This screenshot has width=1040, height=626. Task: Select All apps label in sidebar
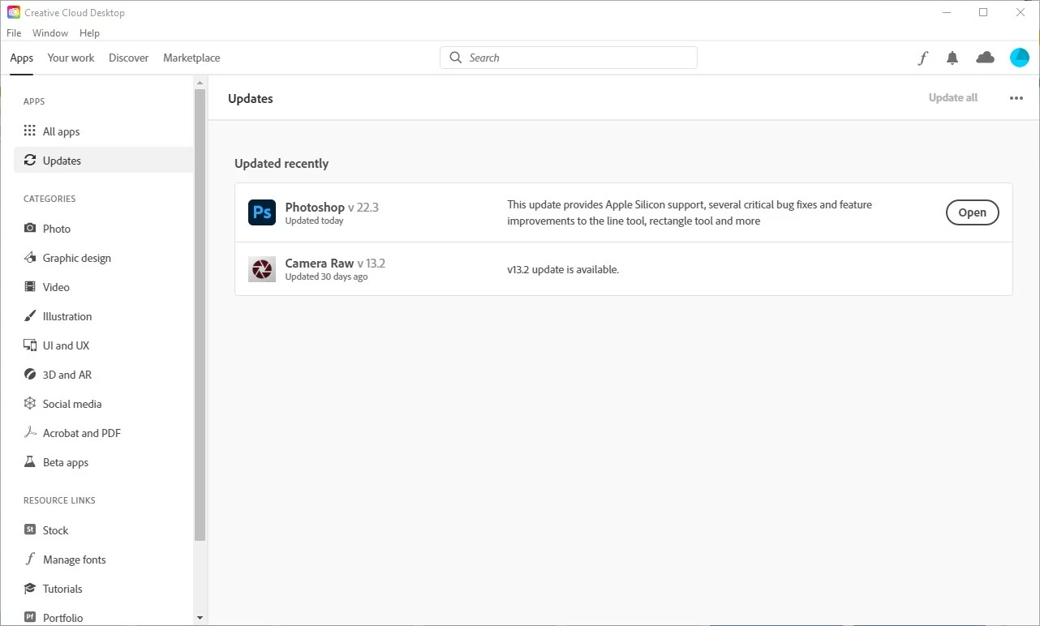pyautogui.click(x=61, y=131)
